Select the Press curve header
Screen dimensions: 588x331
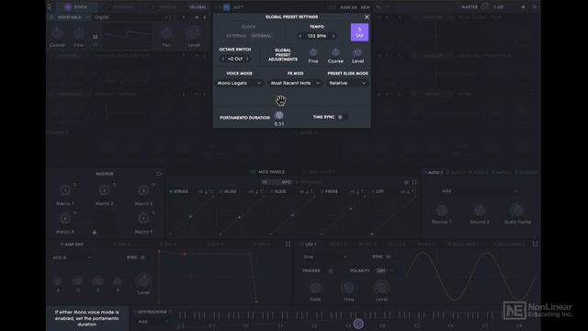tap(329, 191)
